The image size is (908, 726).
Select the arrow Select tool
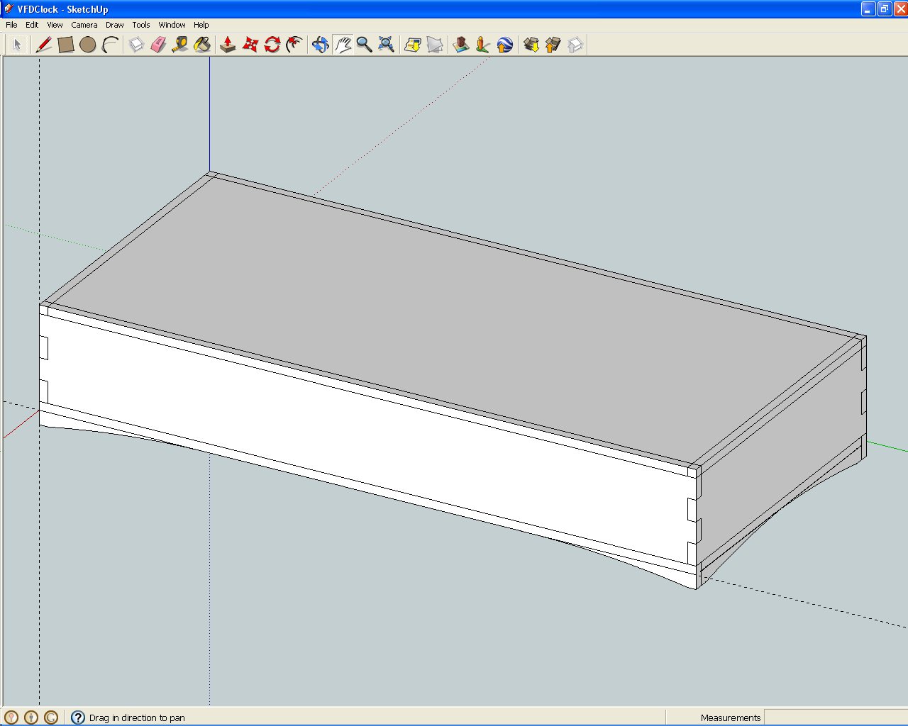[17, 45]
